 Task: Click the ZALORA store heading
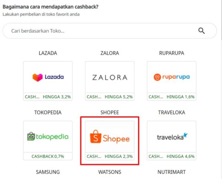pyautogui.click(x=110, y=53)
